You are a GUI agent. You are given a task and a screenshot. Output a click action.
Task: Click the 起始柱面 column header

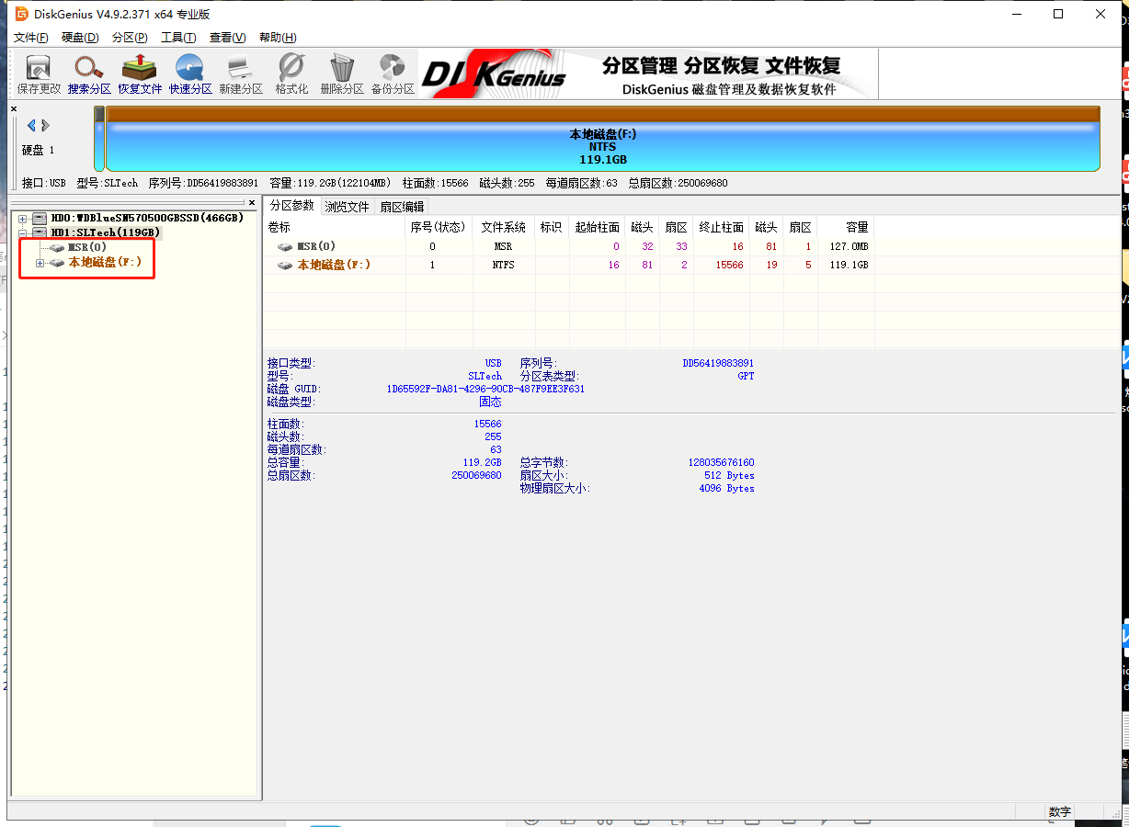pyautogui.click(x=597, y=227)
